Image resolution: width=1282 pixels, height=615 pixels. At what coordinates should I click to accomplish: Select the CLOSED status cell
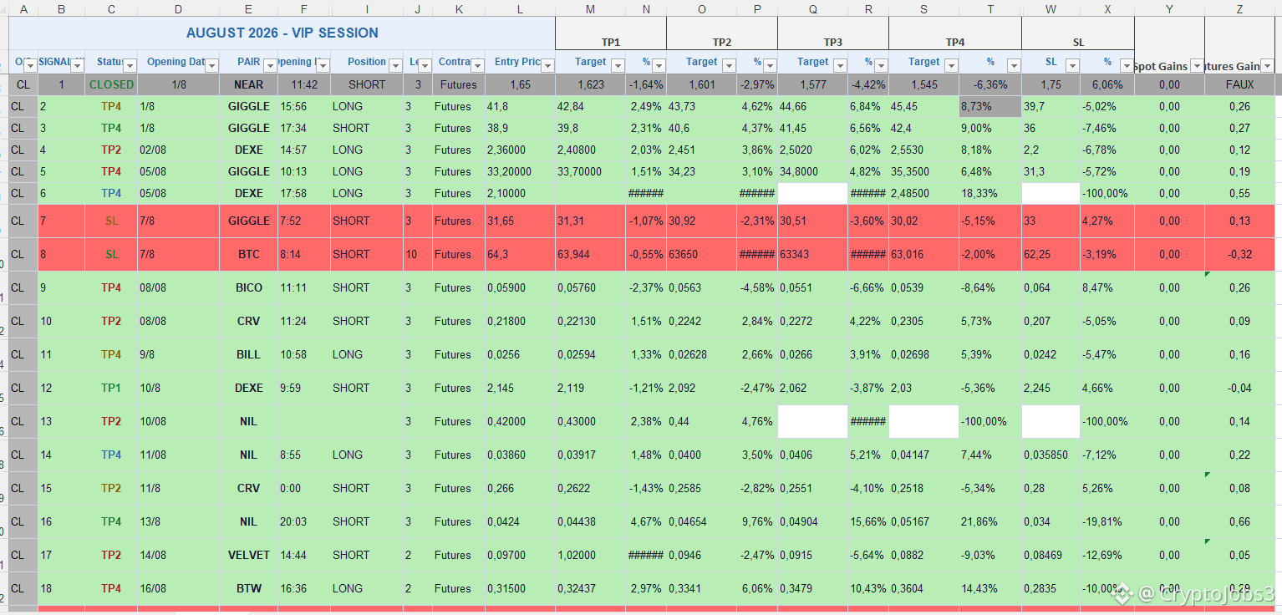point(111,84)
